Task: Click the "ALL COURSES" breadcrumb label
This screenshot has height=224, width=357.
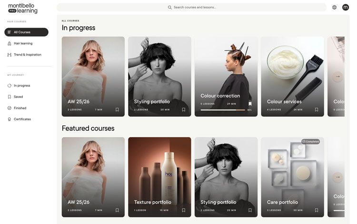Action: 70,21
